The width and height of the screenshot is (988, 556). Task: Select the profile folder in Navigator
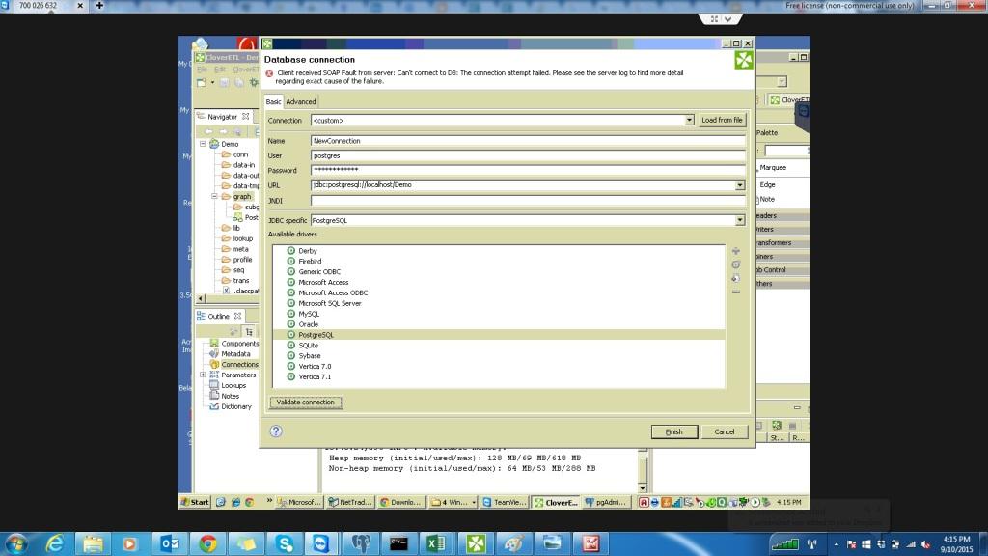tap(242, 260)
